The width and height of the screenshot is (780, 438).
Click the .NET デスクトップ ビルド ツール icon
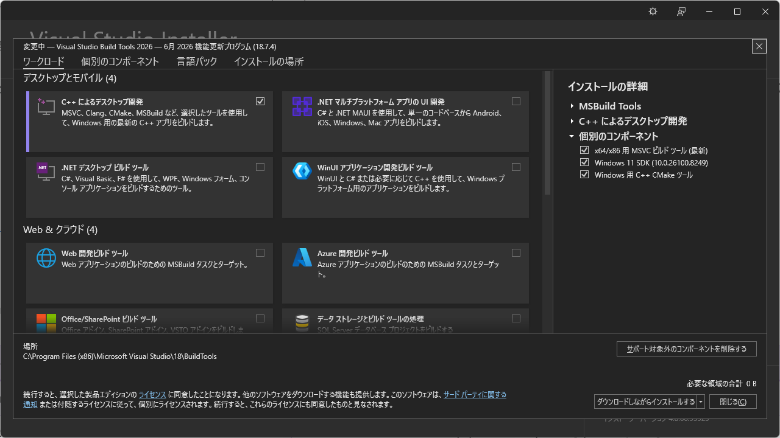46,172
